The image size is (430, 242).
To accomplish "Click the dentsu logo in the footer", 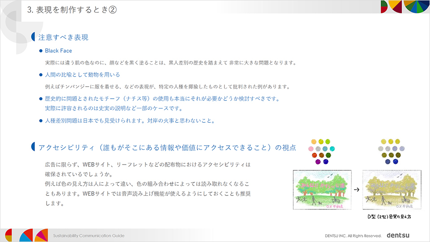I will point(398,235).
